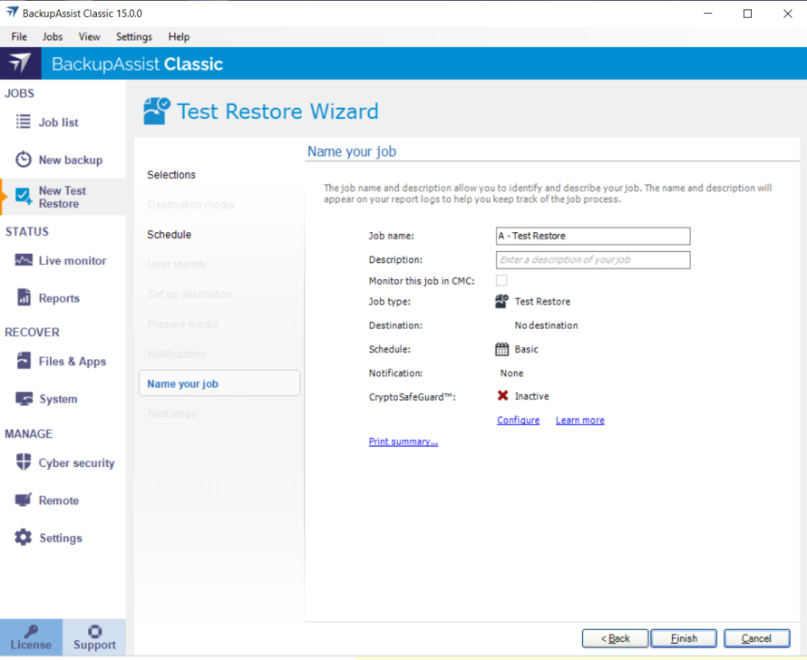Go to the Selections wizard step

(171, 175)
